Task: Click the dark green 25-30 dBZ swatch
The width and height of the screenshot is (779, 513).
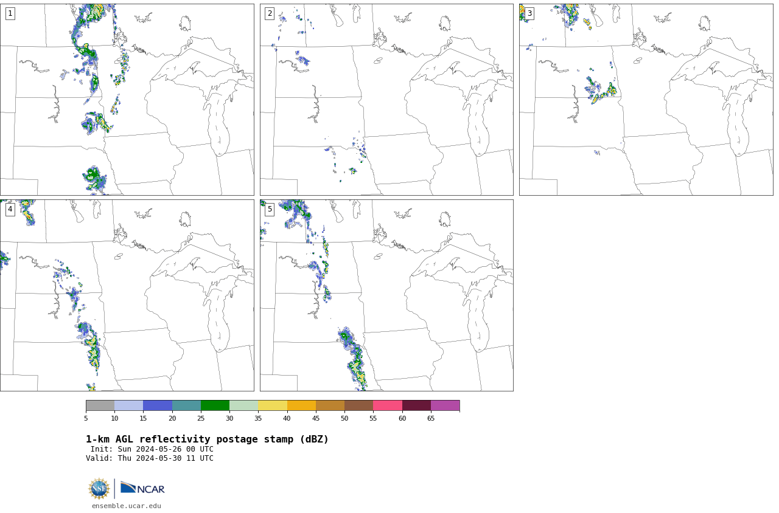Action: click(x=215, y=405)
